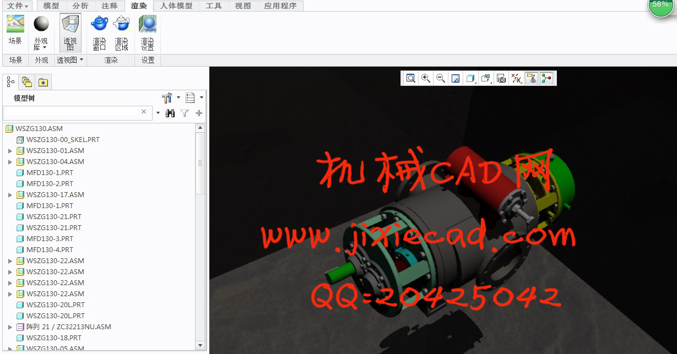The height and width of the screenshot is (354, 677).
Task: Toggle the spin center display button
Action: point(546,79)
